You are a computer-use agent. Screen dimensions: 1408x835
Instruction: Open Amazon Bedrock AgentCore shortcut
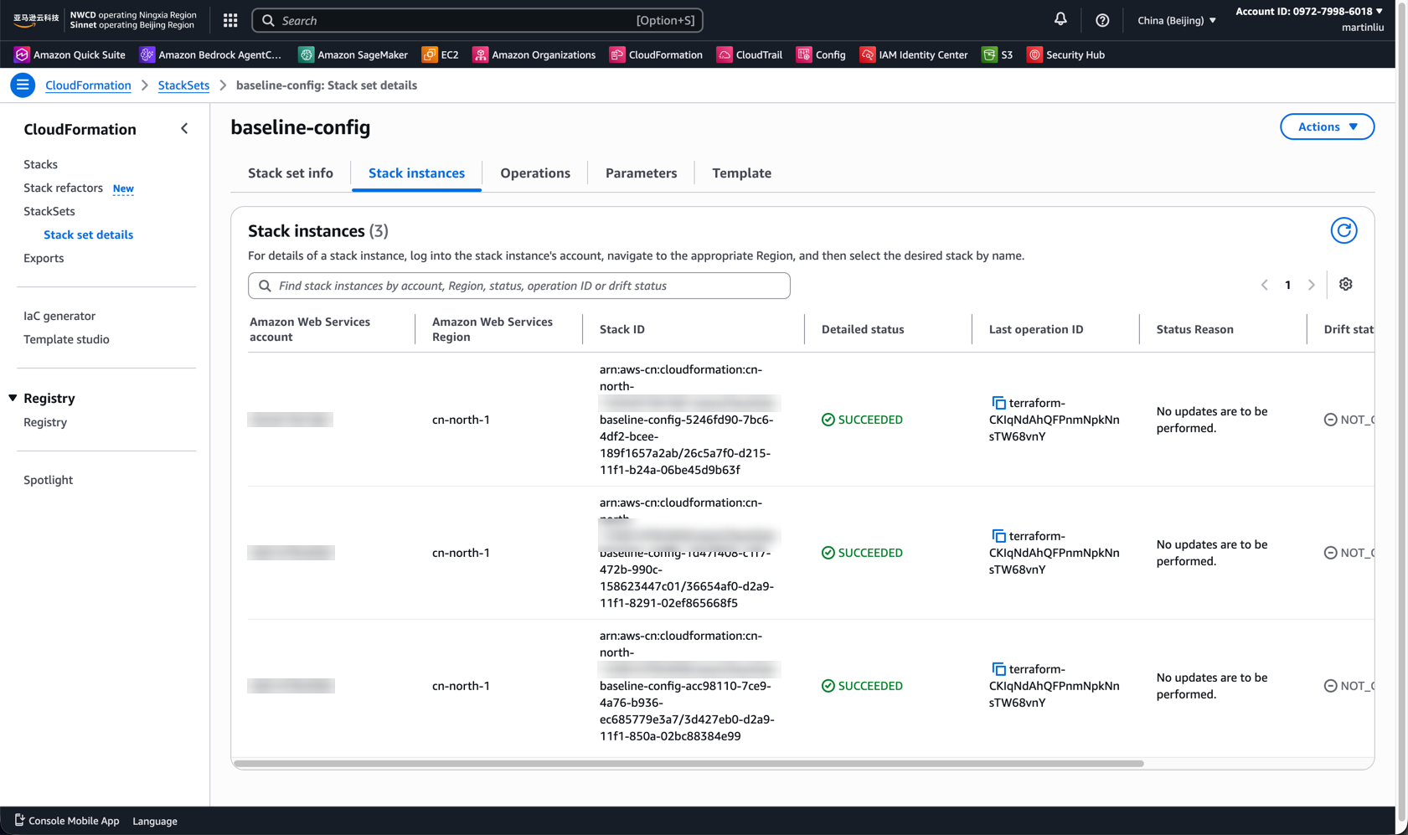click(210, 54)
